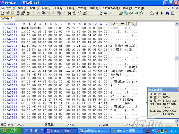The image size is (179, 134).
Task: Click the Find text binoculars icon
Action: click(x=70, y=13)
